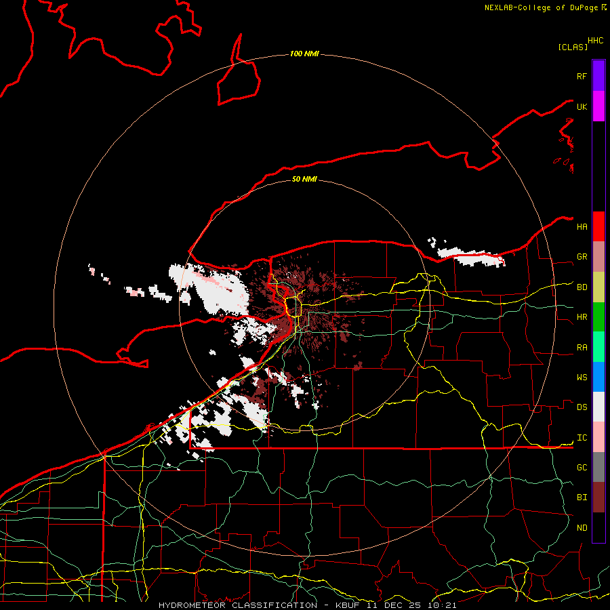
Task: Click the HA red legend swatch
Action: pos(598,226)
